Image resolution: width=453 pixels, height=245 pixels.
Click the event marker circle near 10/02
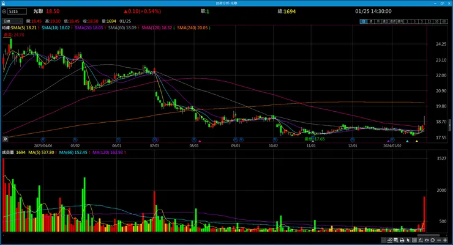pyautogui.click(x=275, y=140)
